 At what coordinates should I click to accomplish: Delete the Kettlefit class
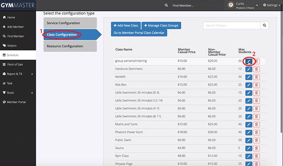[256, 77]
